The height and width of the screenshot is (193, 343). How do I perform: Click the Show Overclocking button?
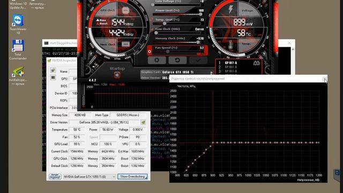point(132,176)
